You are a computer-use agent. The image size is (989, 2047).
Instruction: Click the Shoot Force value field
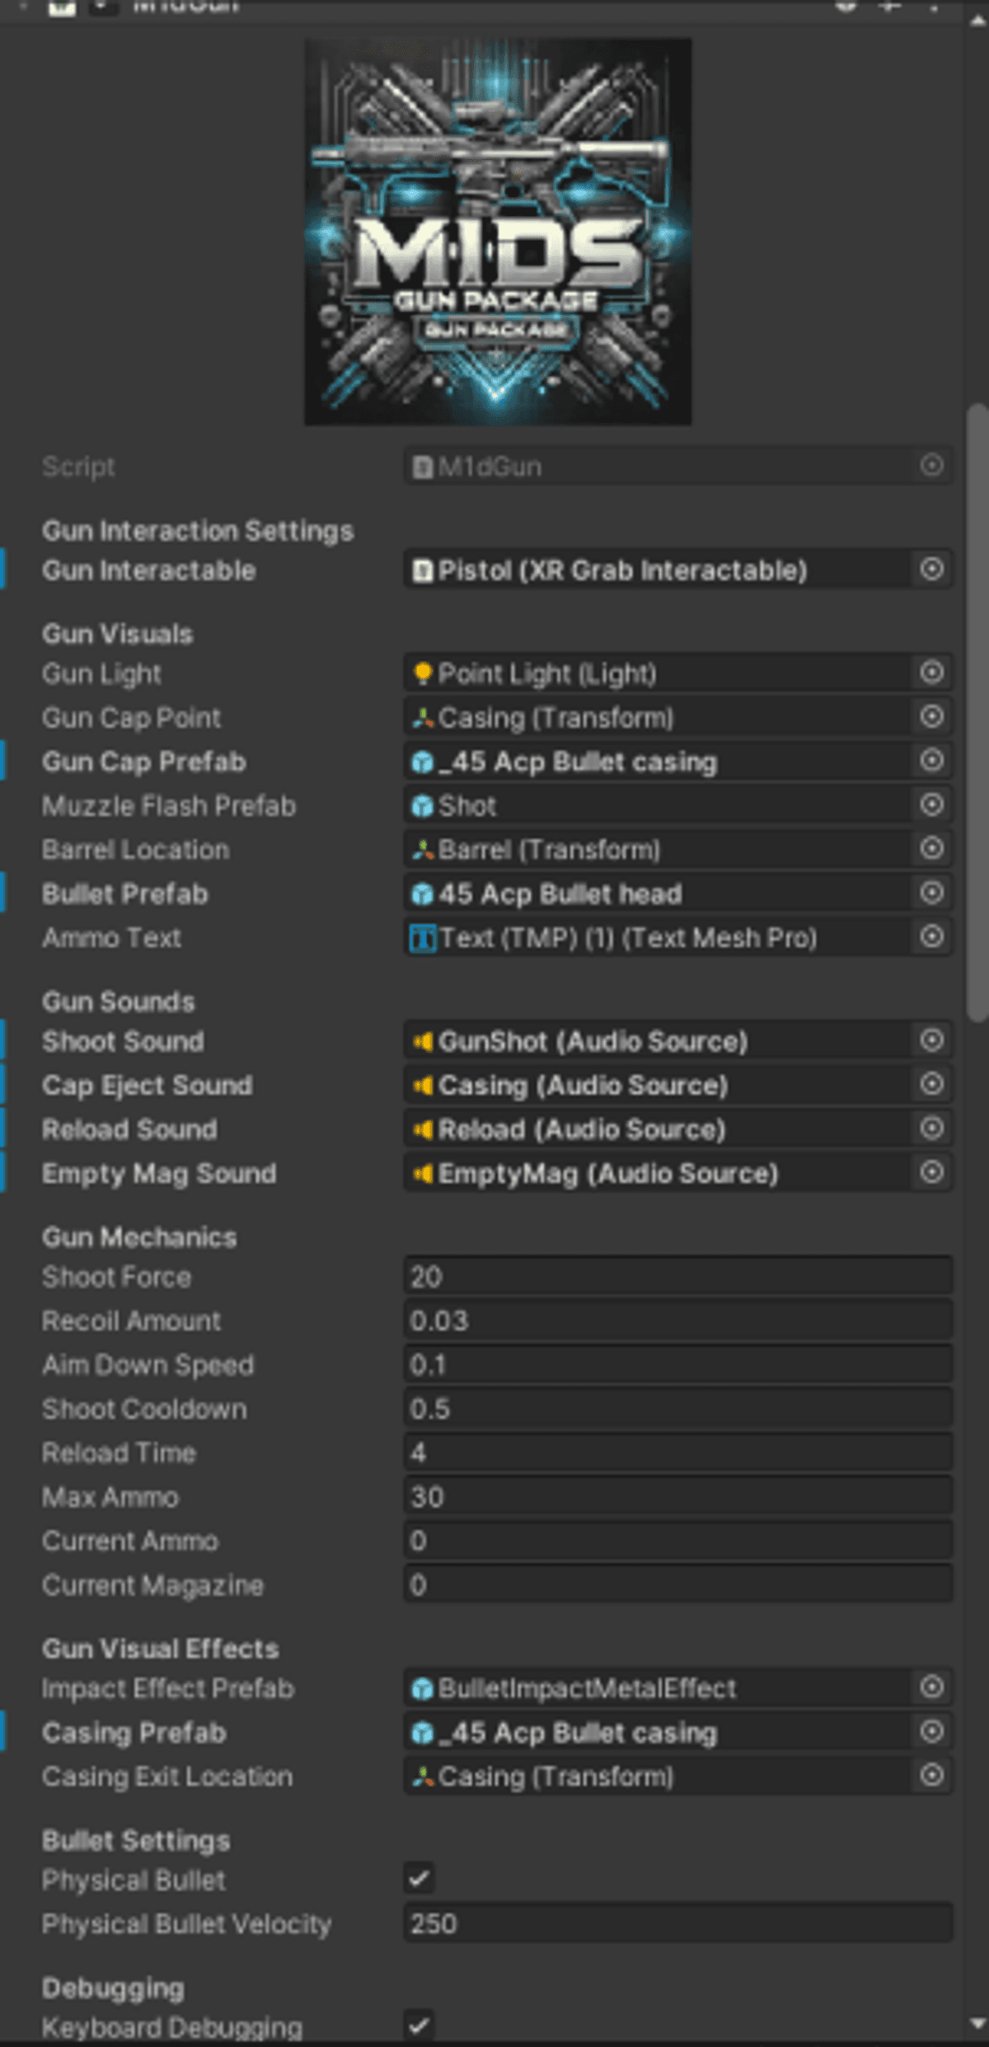pos(676,1277)
